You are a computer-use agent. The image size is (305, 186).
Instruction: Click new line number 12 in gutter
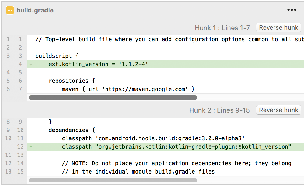(20, 147)
